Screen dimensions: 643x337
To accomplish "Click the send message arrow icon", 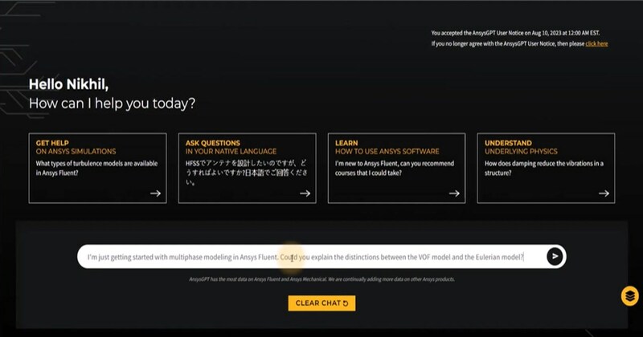I will [555, 256].
